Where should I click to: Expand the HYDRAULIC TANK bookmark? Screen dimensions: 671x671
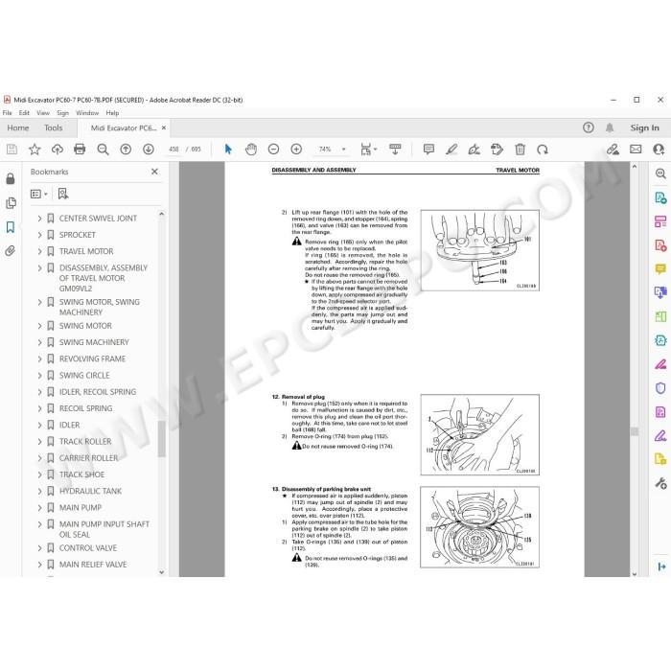(39, 491)
